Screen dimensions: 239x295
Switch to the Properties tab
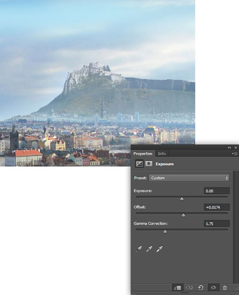click(143, 154)
